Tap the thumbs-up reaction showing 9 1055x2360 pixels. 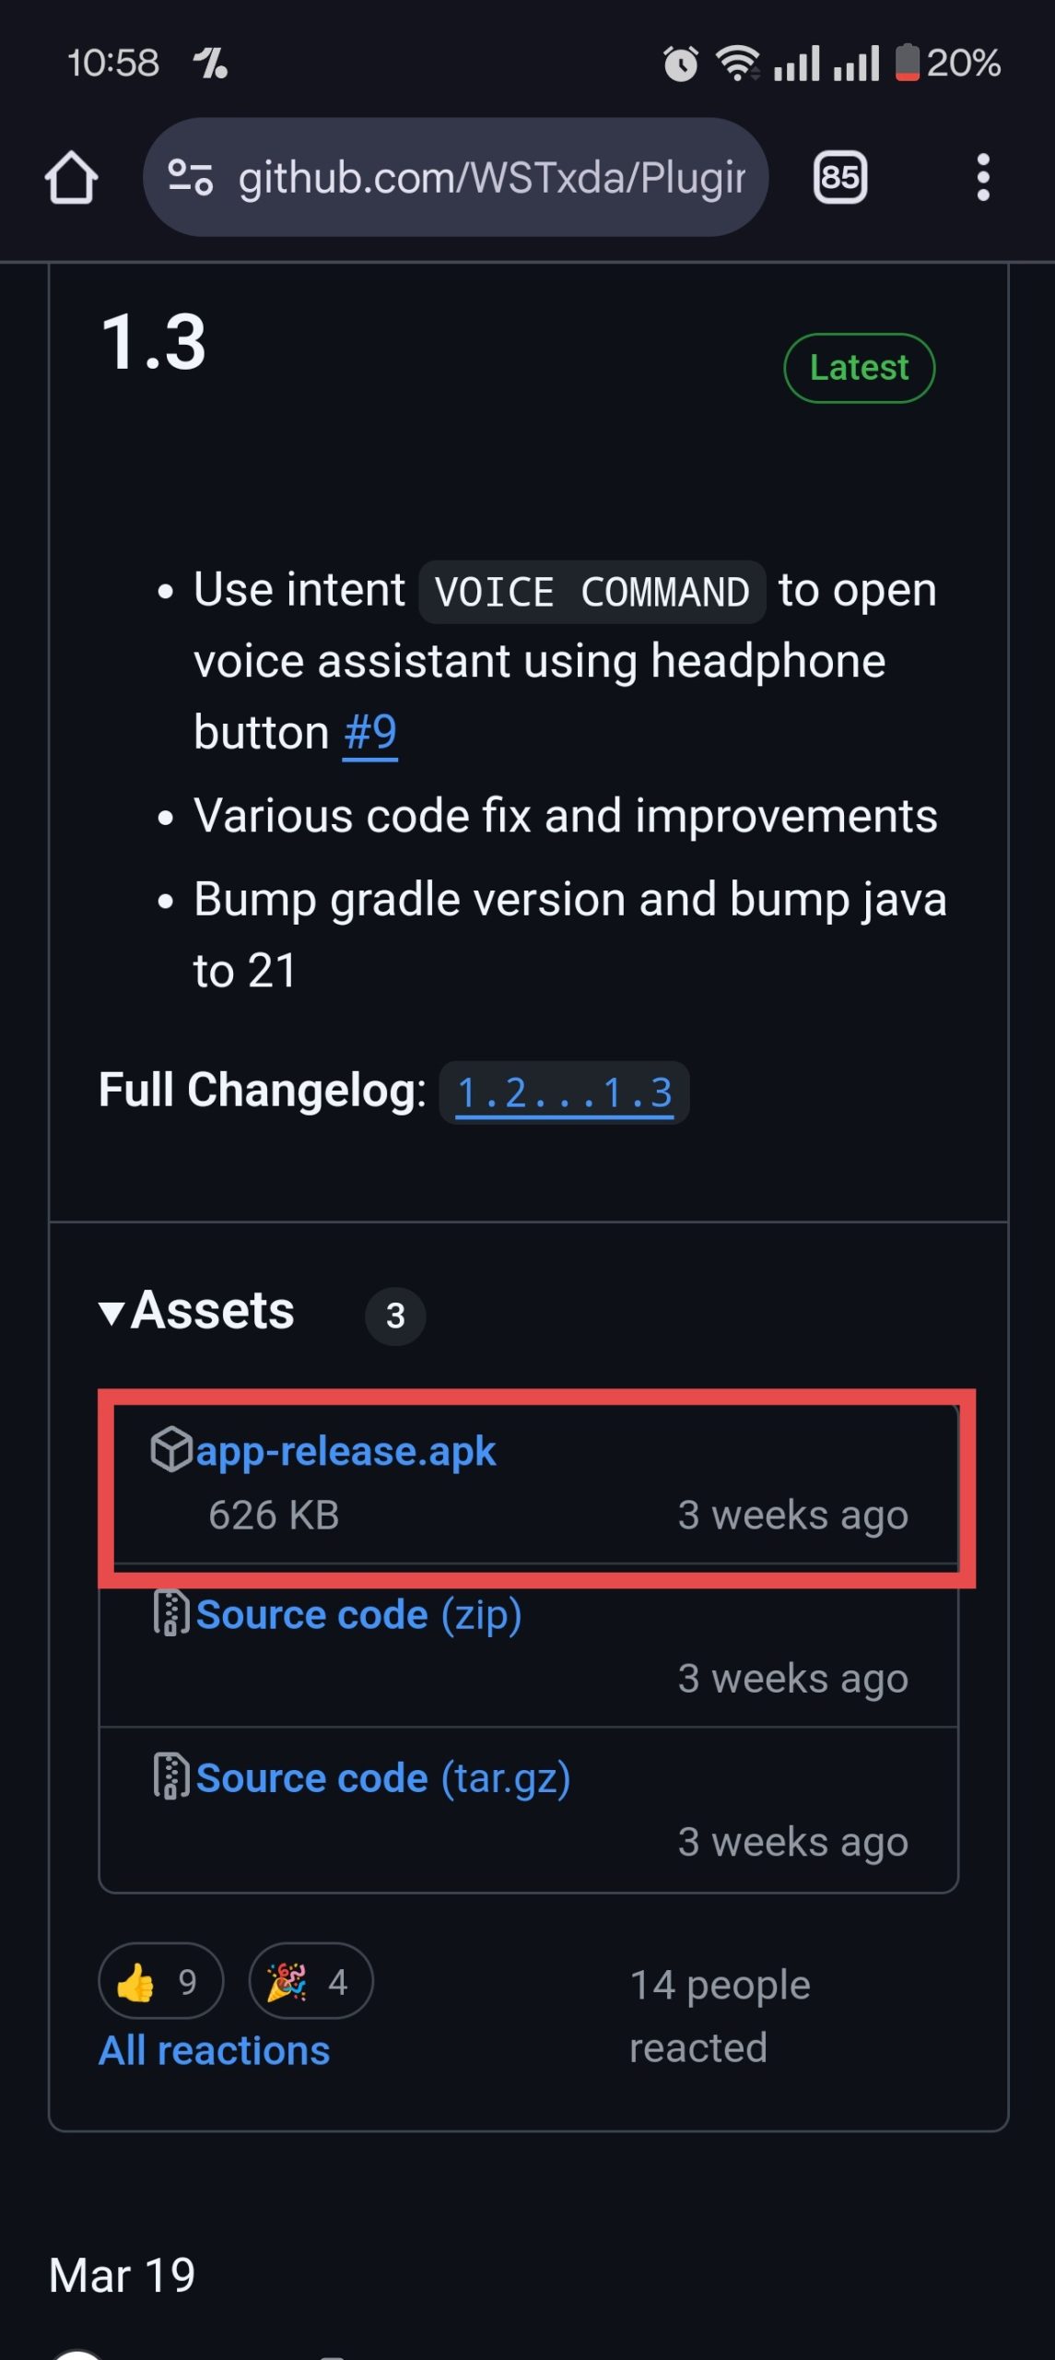(159, 1980)
